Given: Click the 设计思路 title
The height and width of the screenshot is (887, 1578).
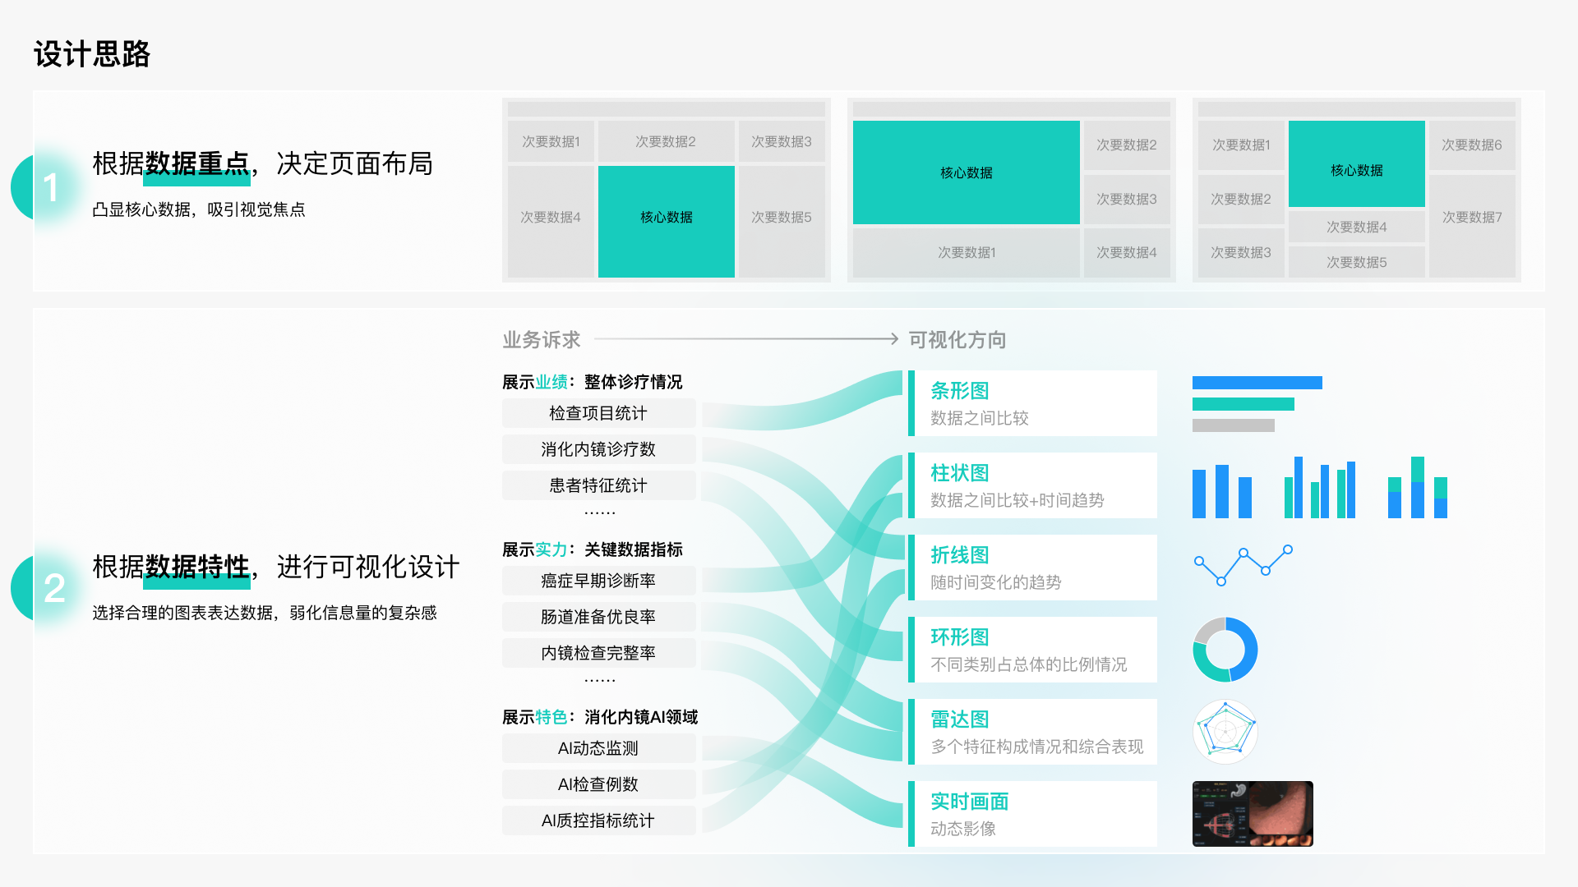Looking at the screenshot, I should coord(92,54).
